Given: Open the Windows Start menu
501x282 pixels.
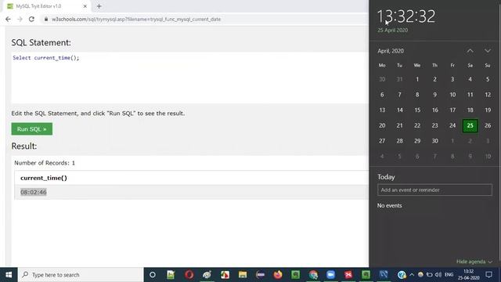Looking at the screenshot, I should tap(9, 275).
